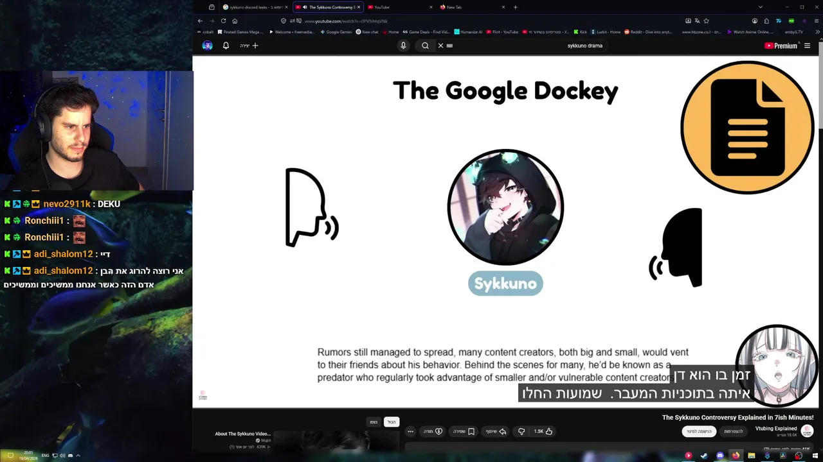
Task: Open the Game Deals bookmark
Action: click(x=426, y=31)
